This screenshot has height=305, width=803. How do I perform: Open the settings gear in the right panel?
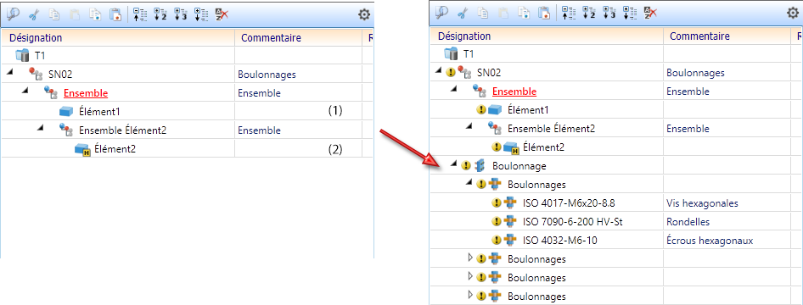(x=793, y=13)
